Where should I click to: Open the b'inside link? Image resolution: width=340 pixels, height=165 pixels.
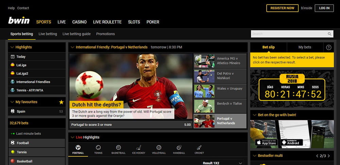pos(307,8)
